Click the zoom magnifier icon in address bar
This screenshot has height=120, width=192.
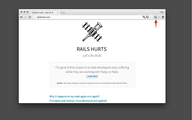[144, 17]
